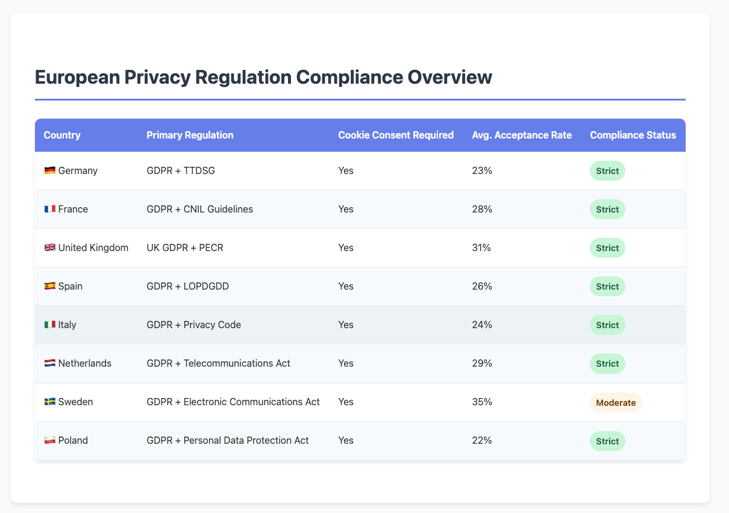Click the United Kingdom flag icon
This screenshot has width=729, height=513.
(50, 248)
